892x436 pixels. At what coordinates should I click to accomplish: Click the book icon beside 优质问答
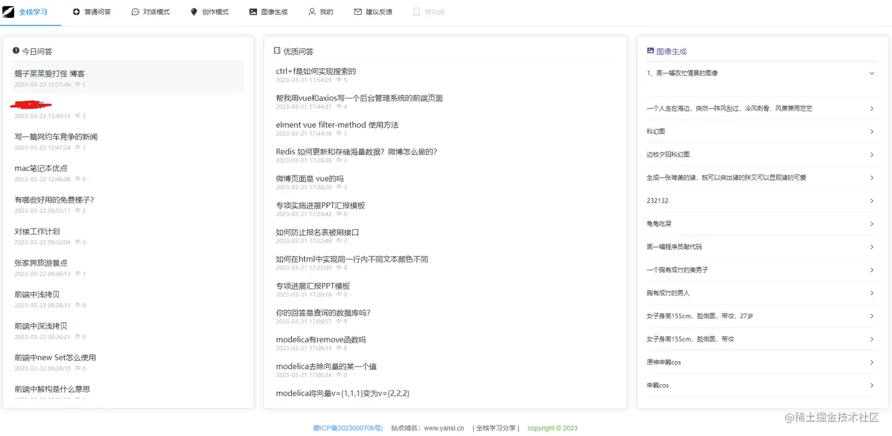277,51
